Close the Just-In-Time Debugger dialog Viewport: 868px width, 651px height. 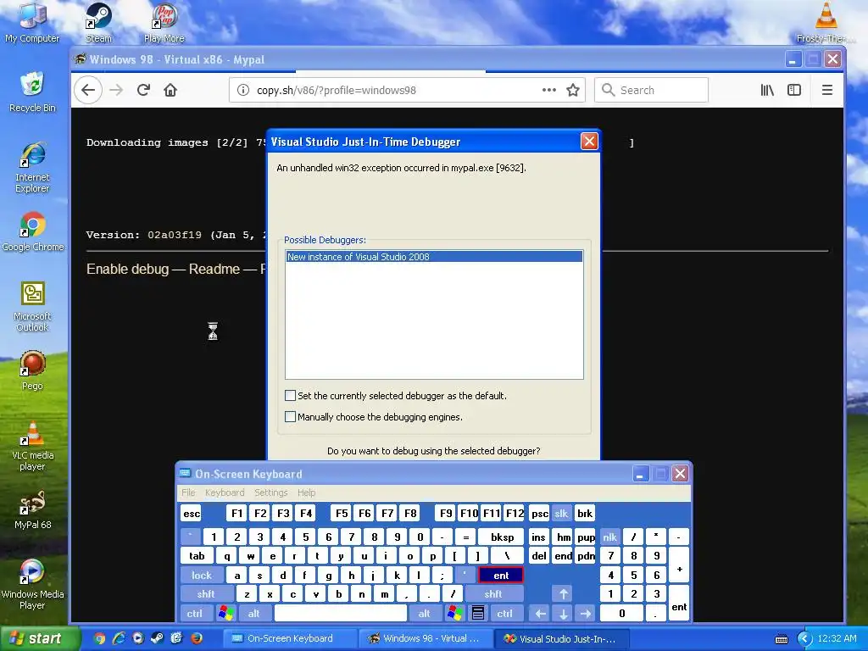[x=589, y=142]
